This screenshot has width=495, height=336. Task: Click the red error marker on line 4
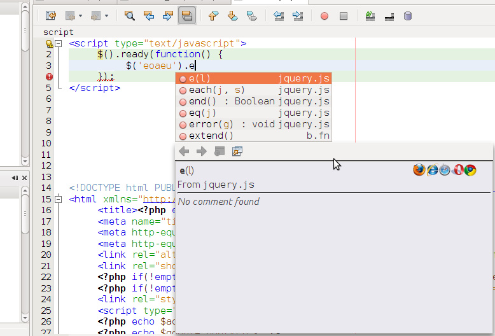click(x=49, y=77)
